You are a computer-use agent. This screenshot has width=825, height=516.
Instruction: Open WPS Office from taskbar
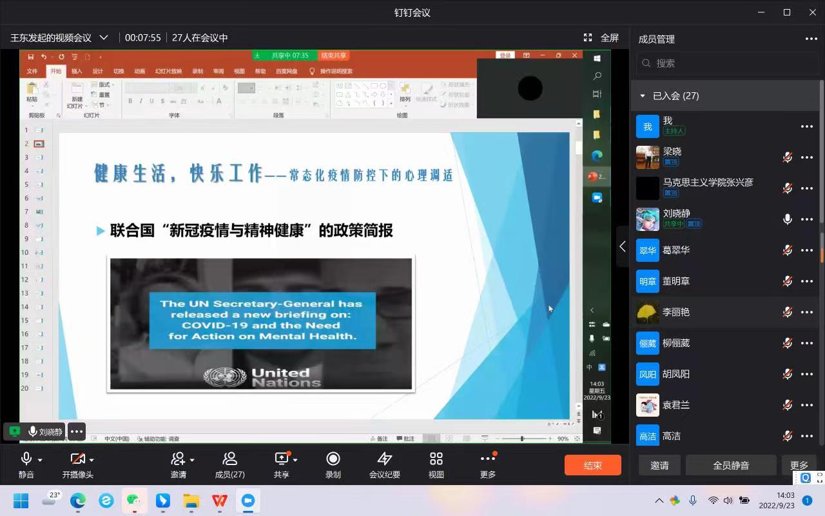(219, 501)
